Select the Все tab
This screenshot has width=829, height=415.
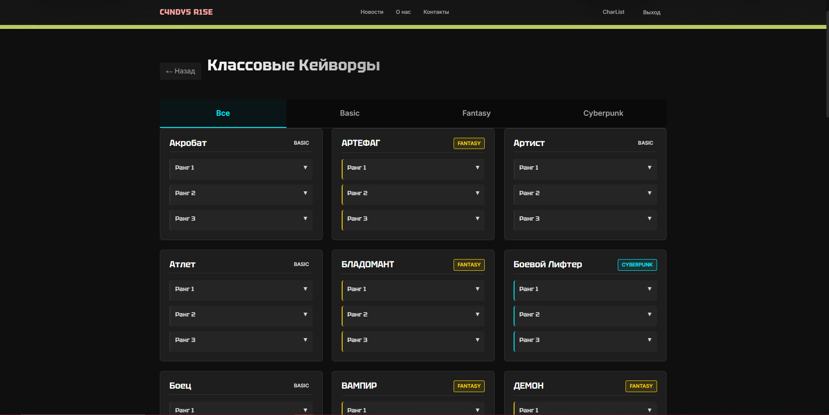223,114
